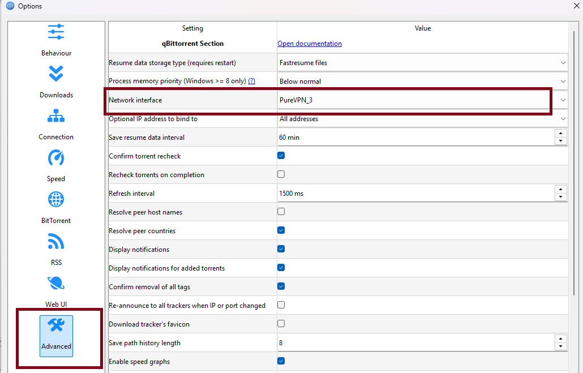Viewport: 583px width, 373px height.
Task: Enable Re-announce to all trackers checkbox
Action: [x=281, y=305]
